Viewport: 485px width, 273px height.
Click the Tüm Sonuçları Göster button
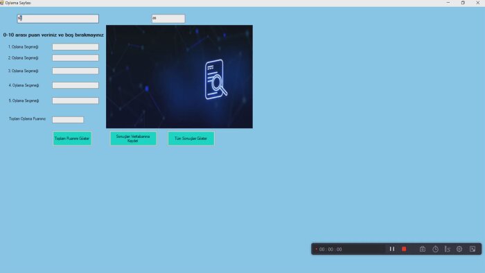191,139
